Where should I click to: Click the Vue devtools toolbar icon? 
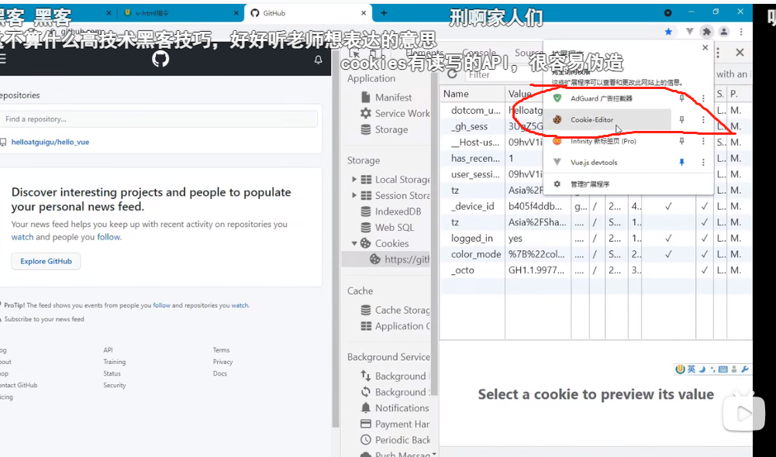point(689,32)
